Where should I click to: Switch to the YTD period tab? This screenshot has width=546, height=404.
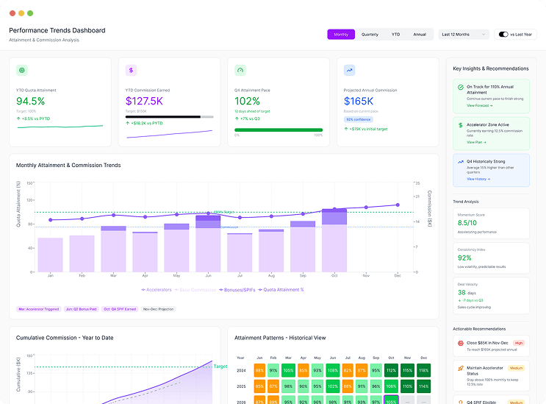point(395,34)
